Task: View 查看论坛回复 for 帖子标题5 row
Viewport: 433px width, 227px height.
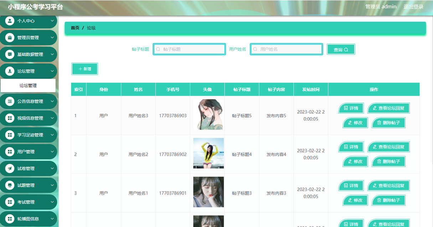Action: point(388,108)
